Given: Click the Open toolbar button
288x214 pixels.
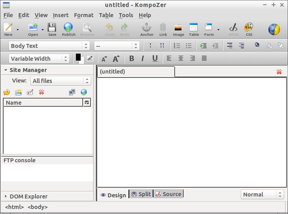Looking at the screenshot, I should tap(33, 28).
